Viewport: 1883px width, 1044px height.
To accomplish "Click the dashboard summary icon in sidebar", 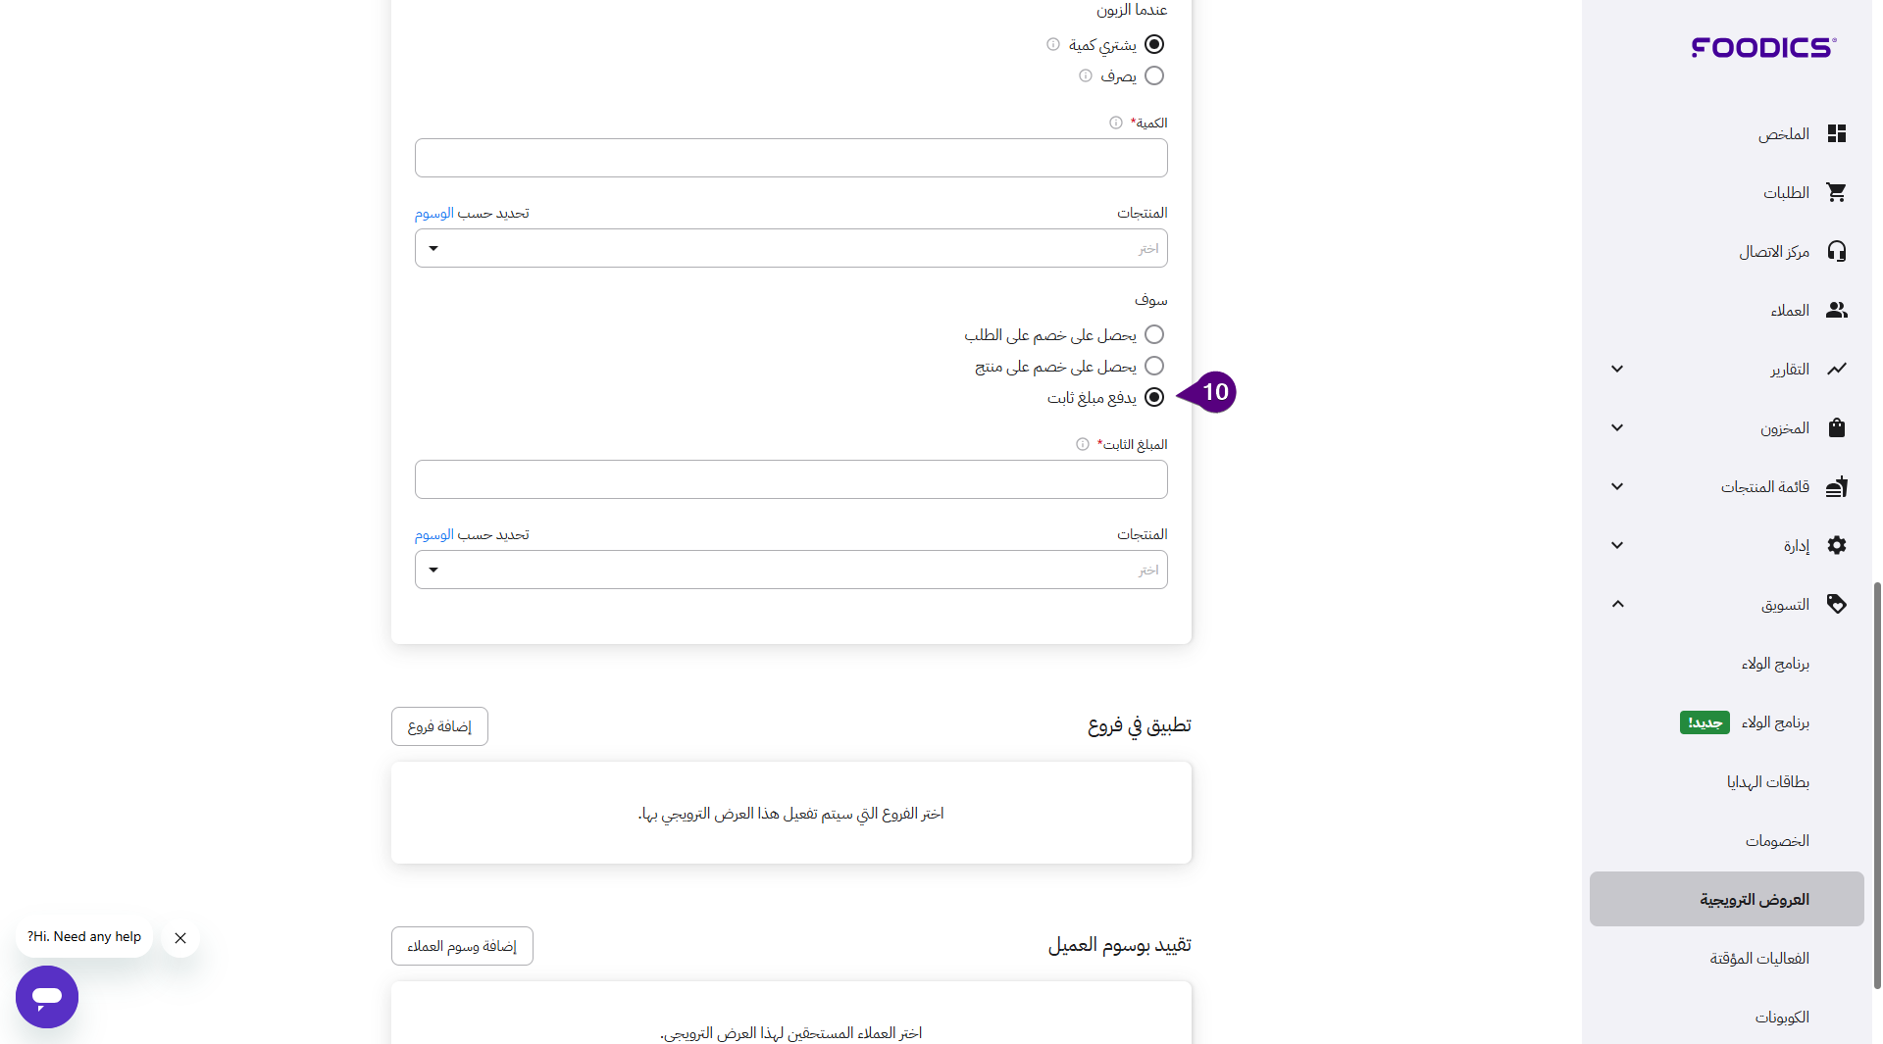I will click(x=1836, y=133).
